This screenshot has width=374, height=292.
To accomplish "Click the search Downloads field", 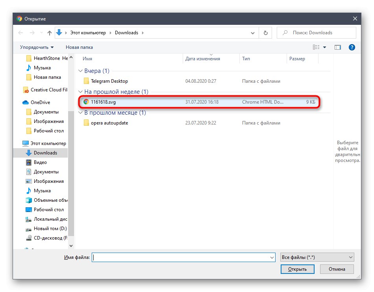I will (316, 33).
